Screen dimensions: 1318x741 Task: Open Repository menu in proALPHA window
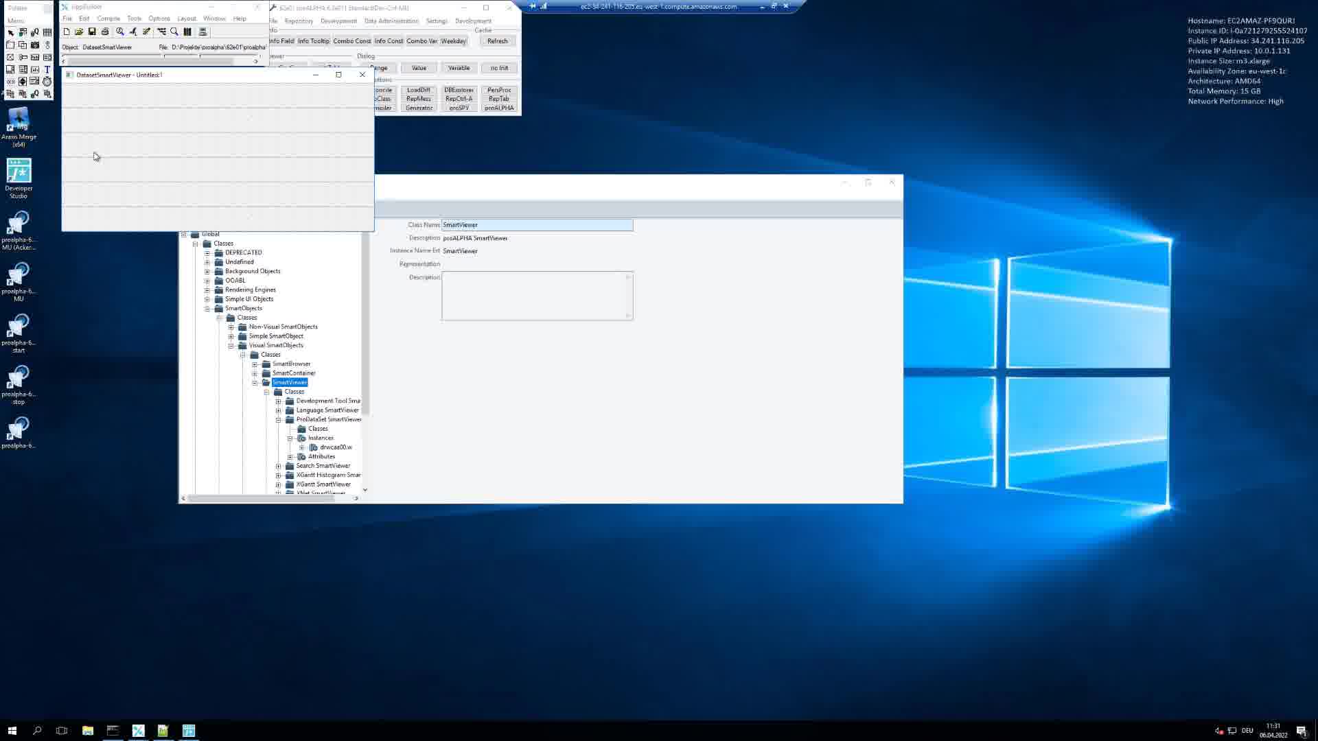299,21
